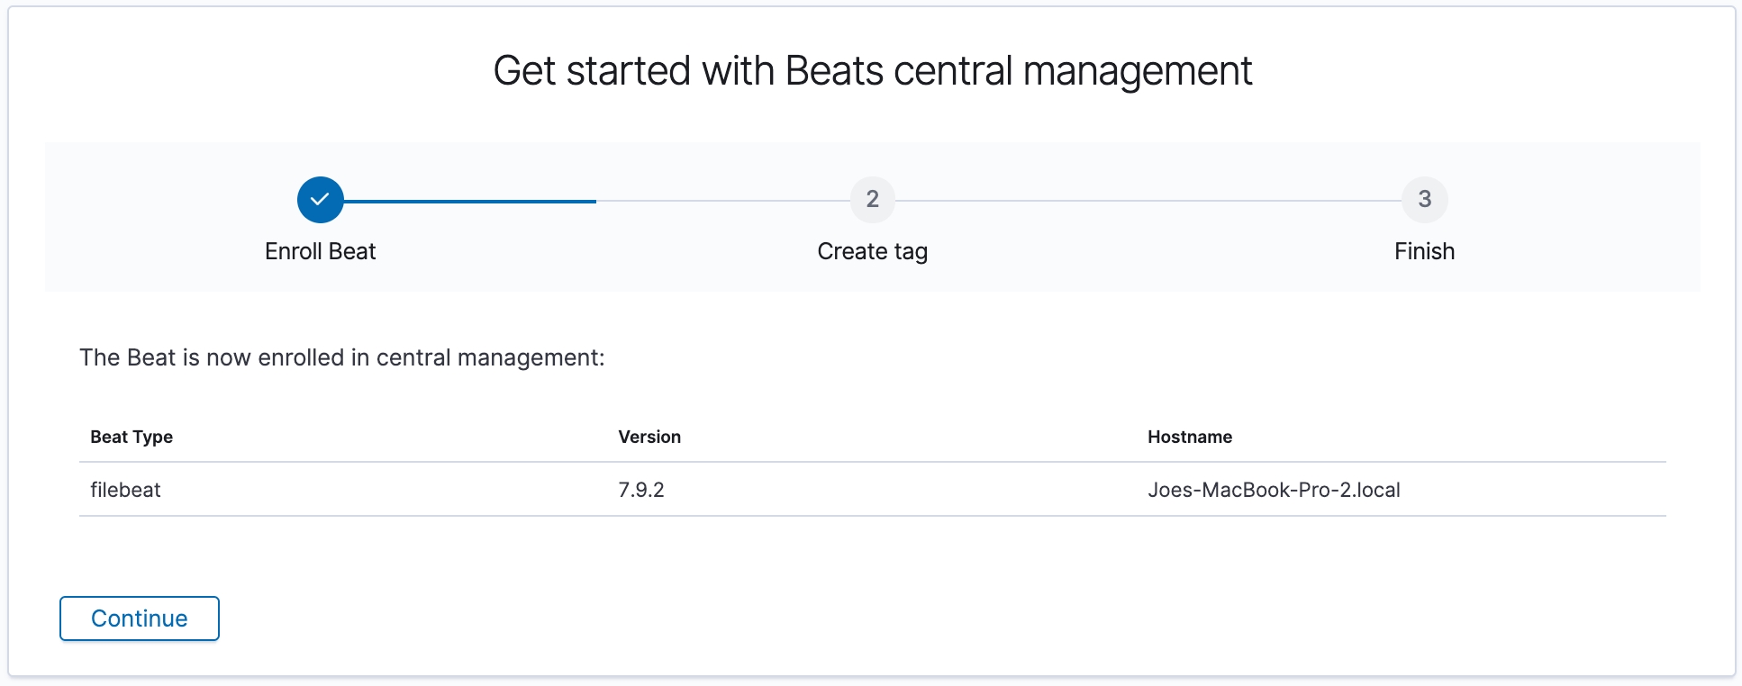Click the enrolled confirmation message text
The image size is (1742, 686).
coord(342,357)
